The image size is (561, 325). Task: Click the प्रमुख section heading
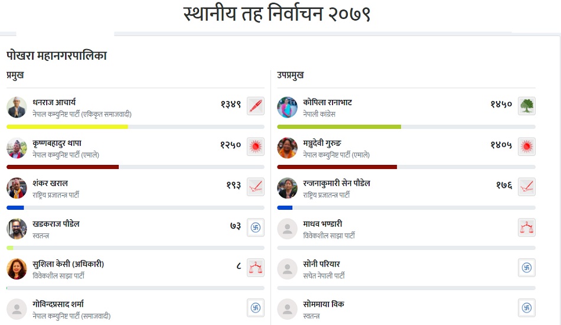coord(15,75)
